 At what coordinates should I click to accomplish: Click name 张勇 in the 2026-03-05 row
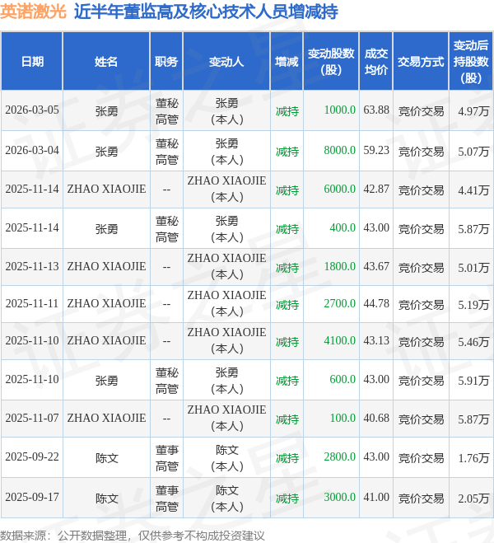point(106,111)
